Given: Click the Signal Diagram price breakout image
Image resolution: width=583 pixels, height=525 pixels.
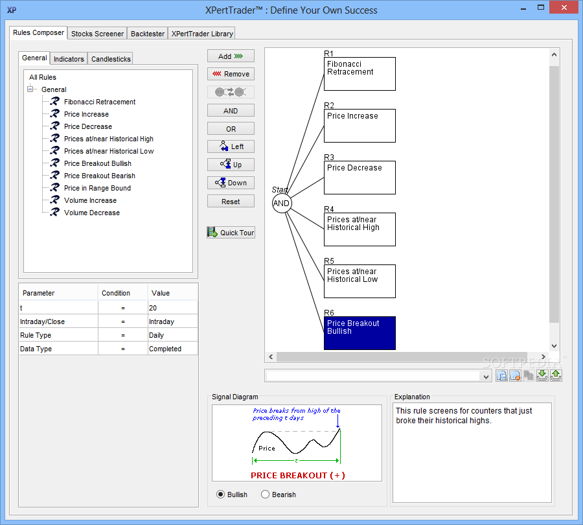Looking at the screenshot, I should (297, 443).
